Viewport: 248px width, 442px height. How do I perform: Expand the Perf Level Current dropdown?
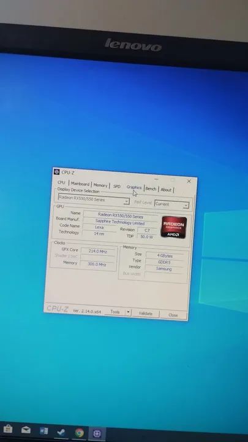(x=186, y=205)
